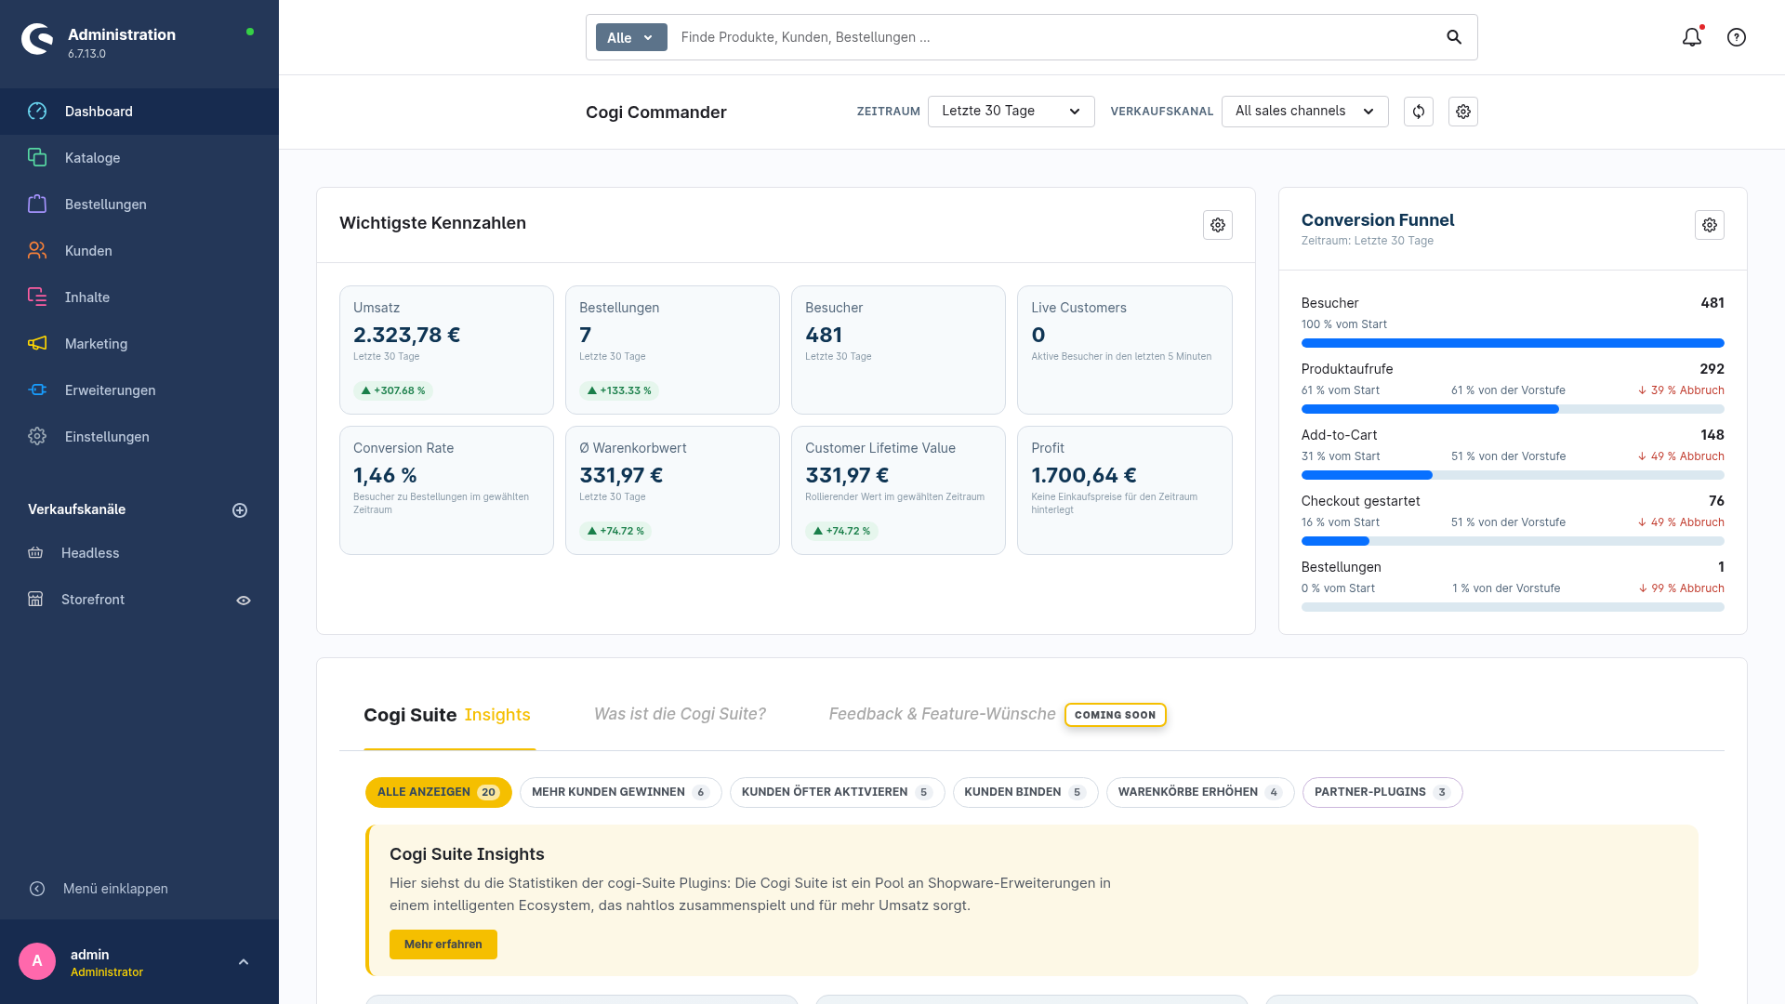Filter by Partner-Plugins

[1382, 792]
